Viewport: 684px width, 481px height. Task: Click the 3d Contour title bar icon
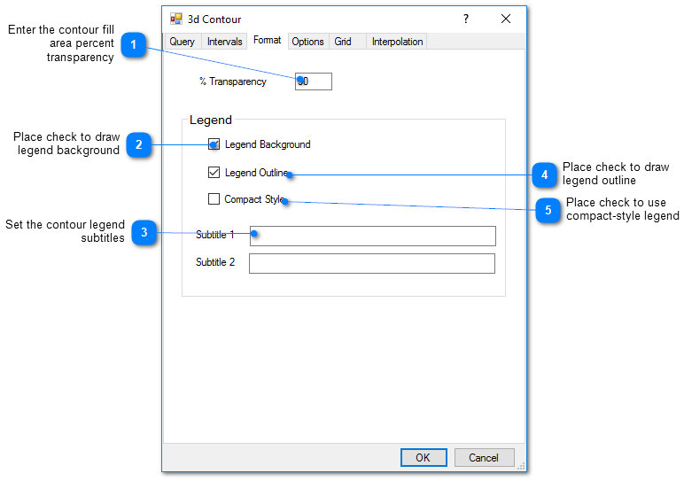[176, 19]
